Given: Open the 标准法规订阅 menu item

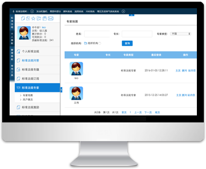Looking at the screenshot, I should [37, 78].
